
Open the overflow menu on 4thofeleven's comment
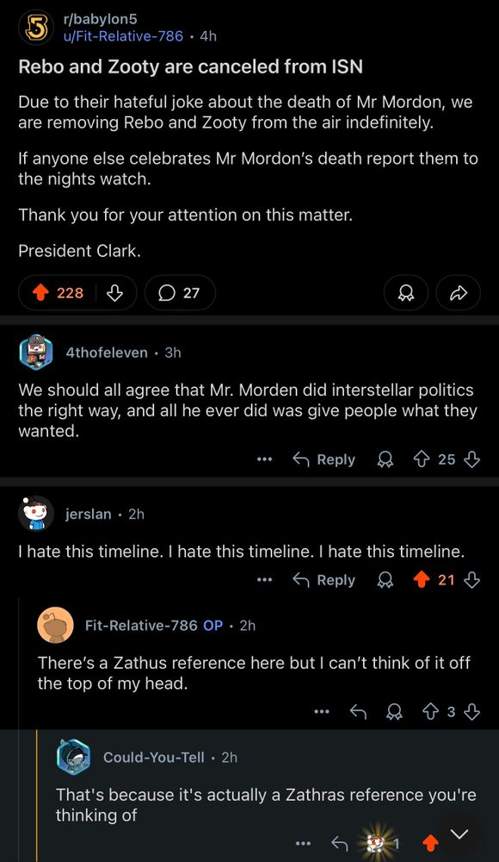pyautogui.click(x=264, y=459)
